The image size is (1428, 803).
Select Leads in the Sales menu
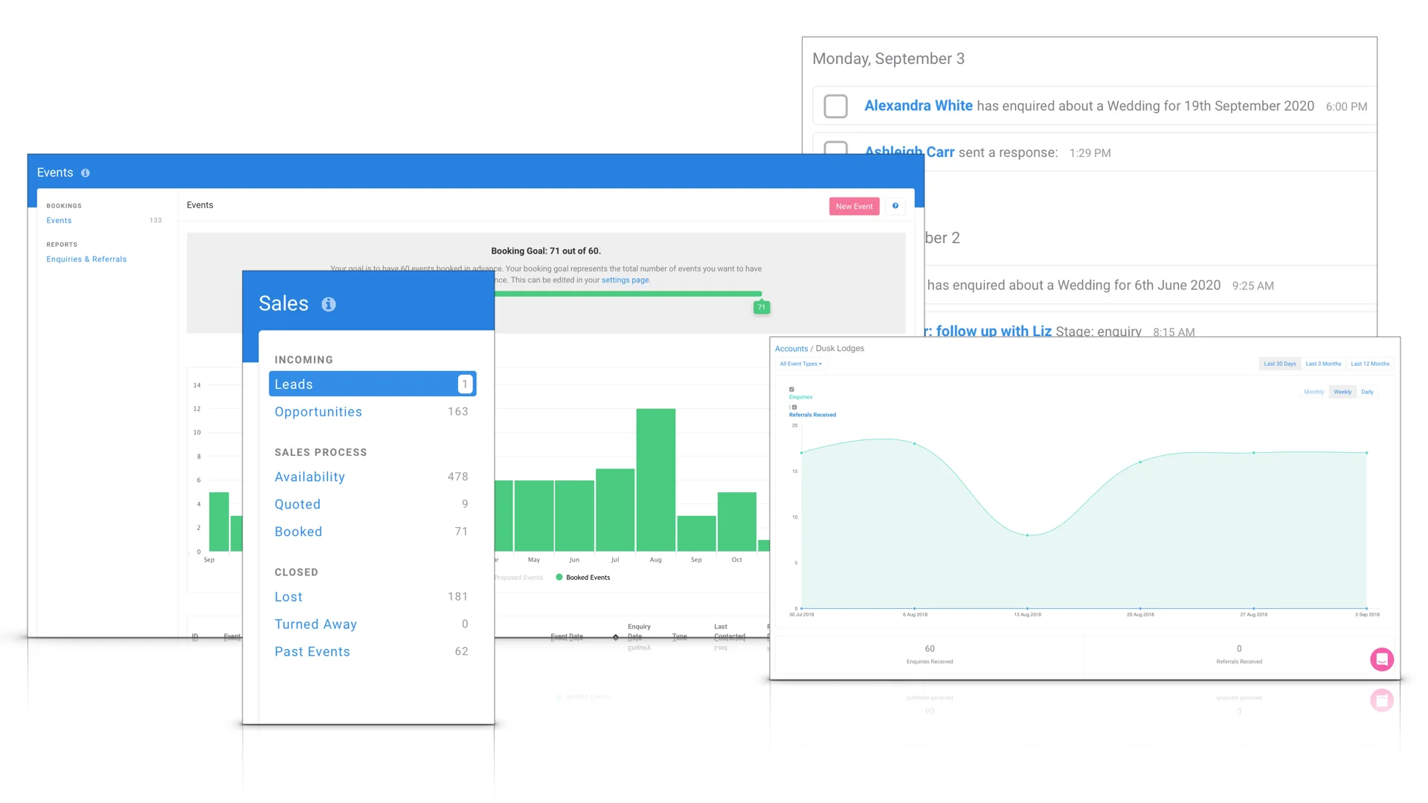[372, 384]
